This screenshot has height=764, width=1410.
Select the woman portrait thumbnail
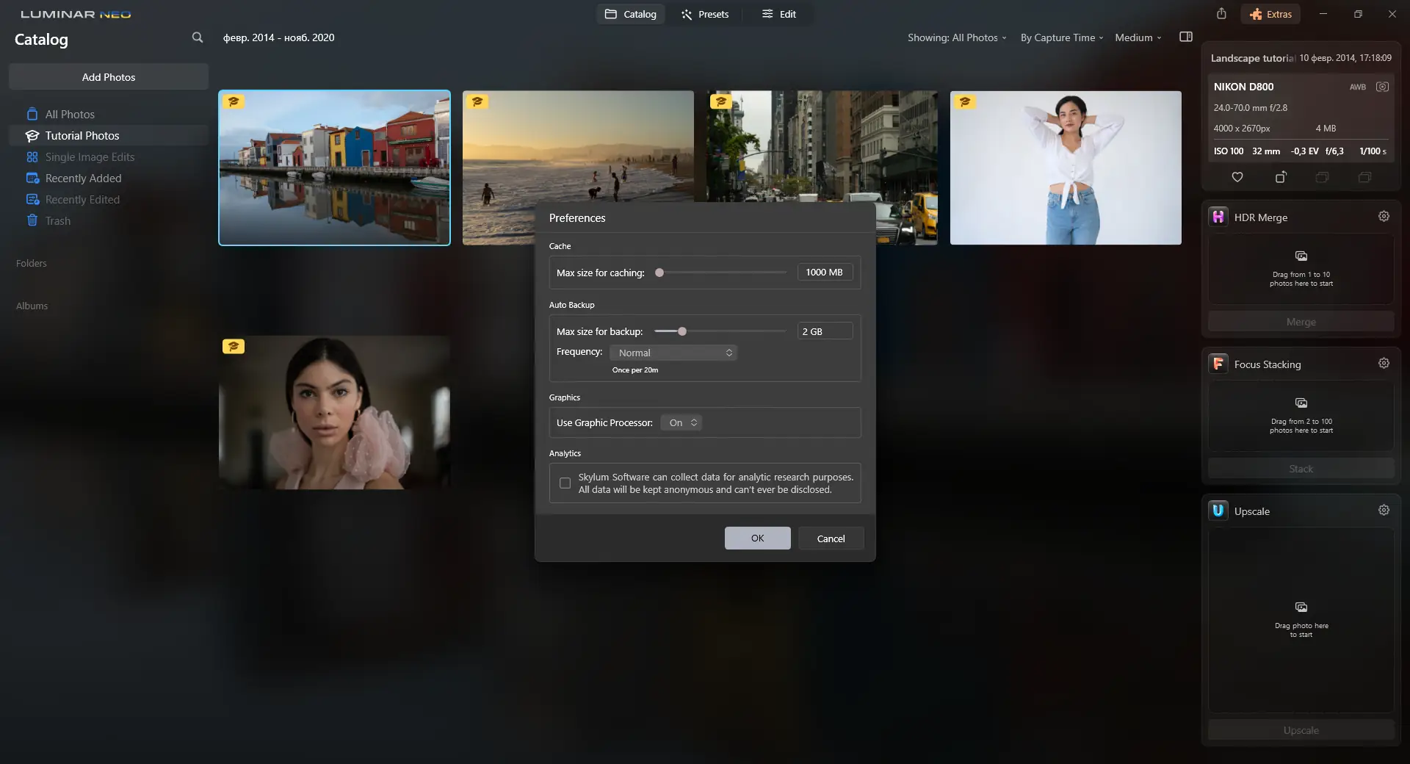coord(334,412)
